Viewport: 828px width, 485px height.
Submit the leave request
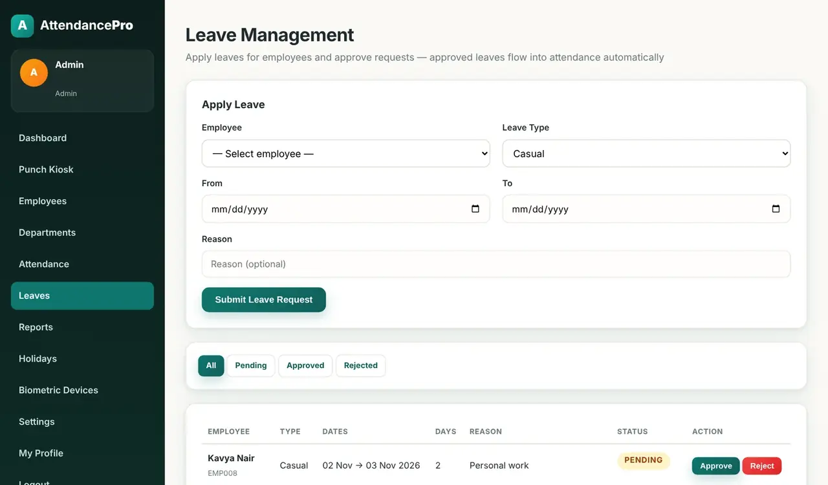264,299
